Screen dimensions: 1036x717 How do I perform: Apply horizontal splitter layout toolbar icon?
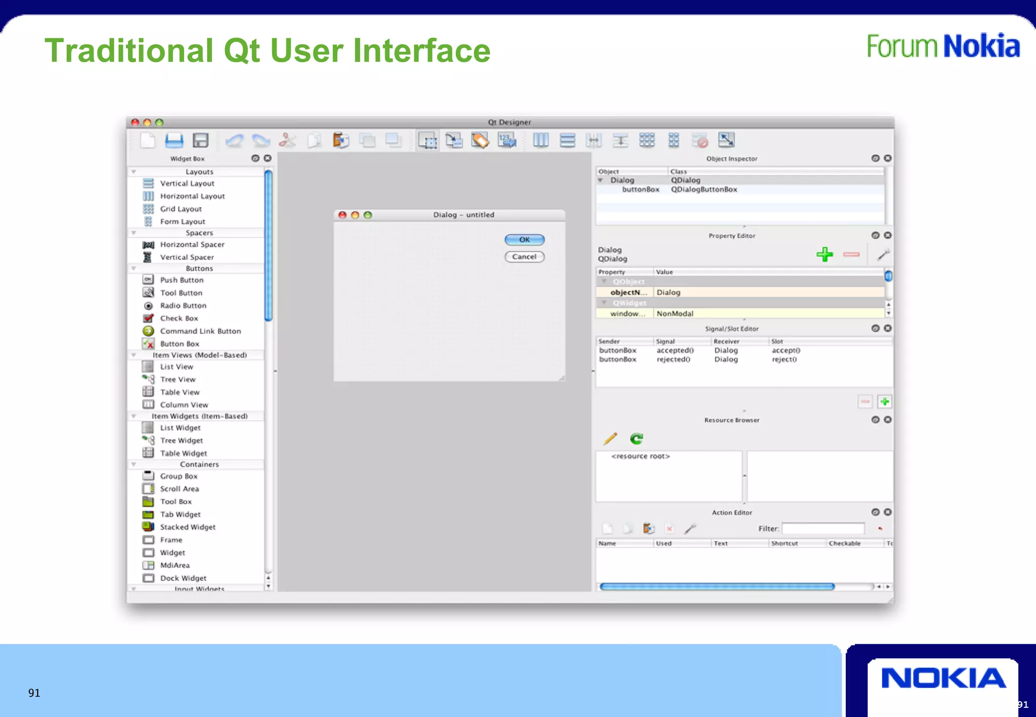pos(594,140)
